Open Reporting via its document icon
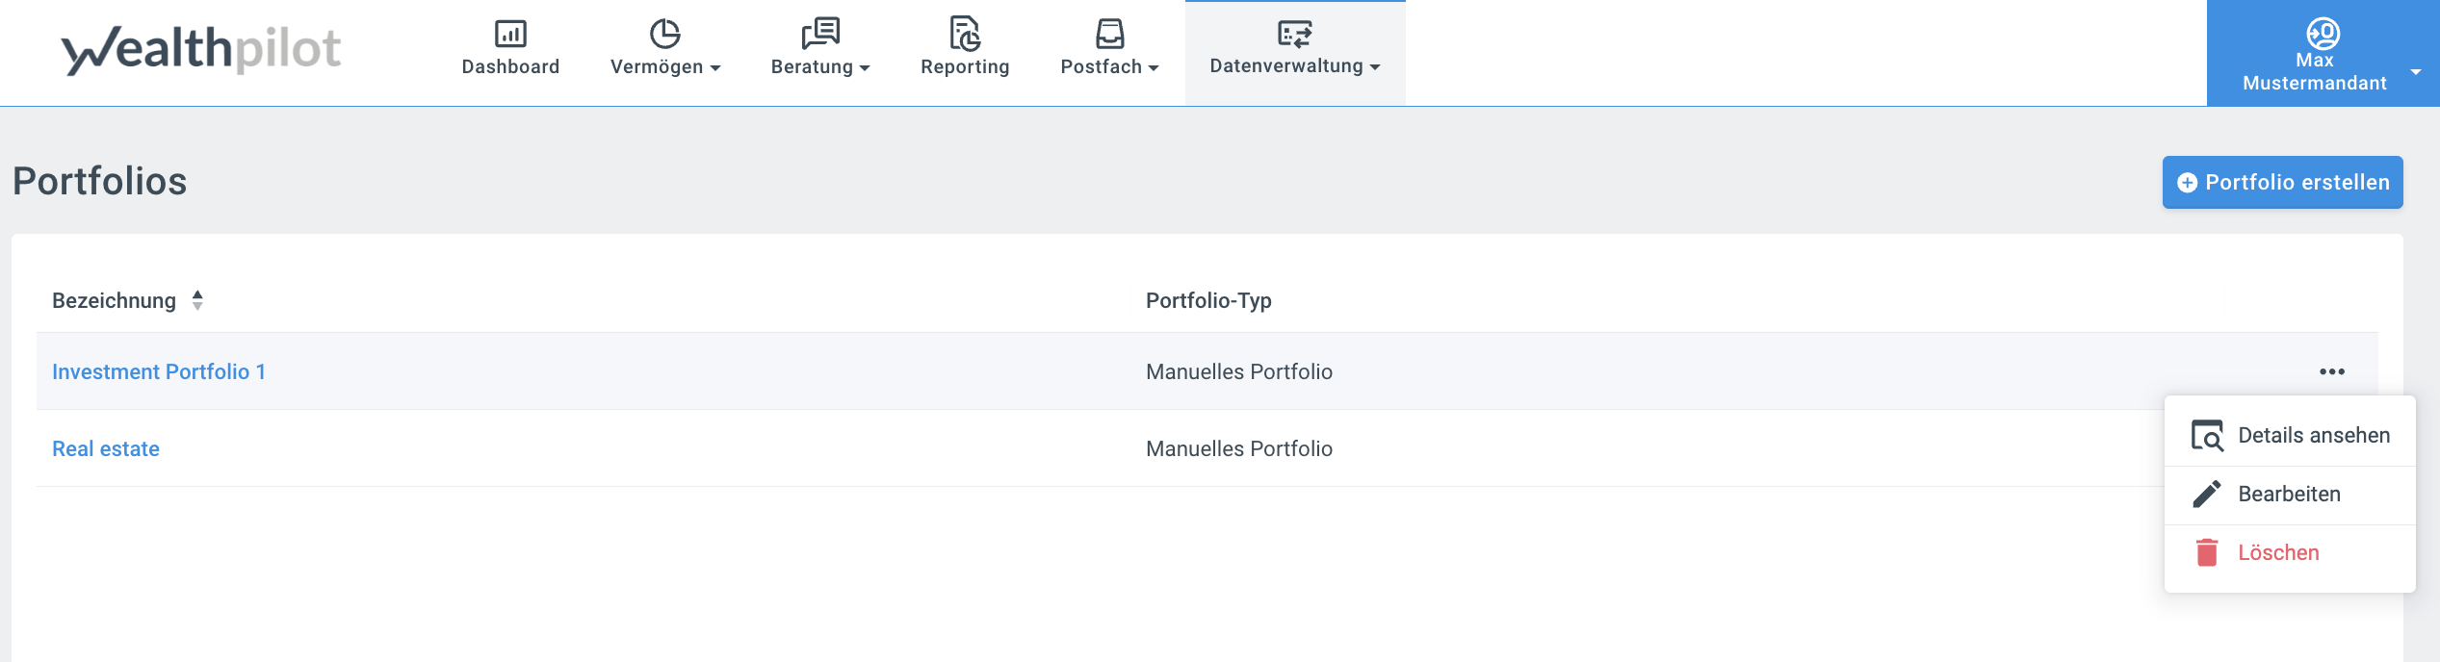2440x662 pixels. coord(965,34)
